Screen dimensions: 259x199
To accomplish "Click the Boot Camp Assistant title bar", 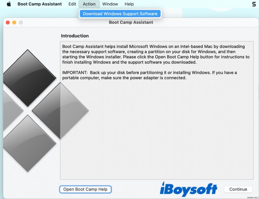I will [x=131, y=22].
